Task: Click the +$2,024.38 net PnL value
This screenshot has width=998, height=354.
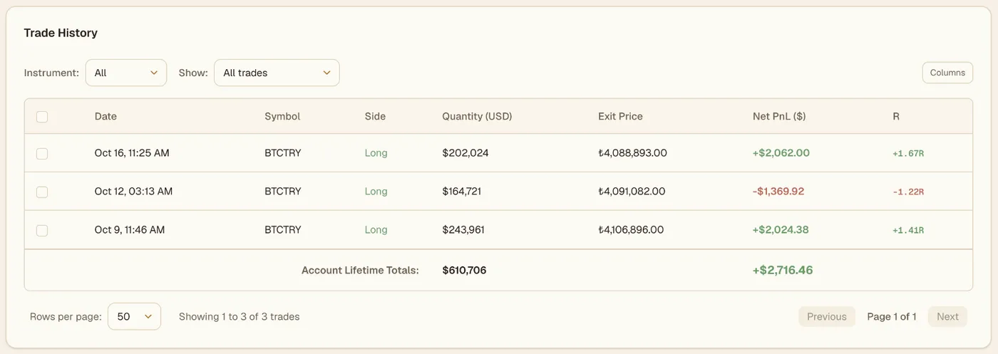Action: pos(781,230)
